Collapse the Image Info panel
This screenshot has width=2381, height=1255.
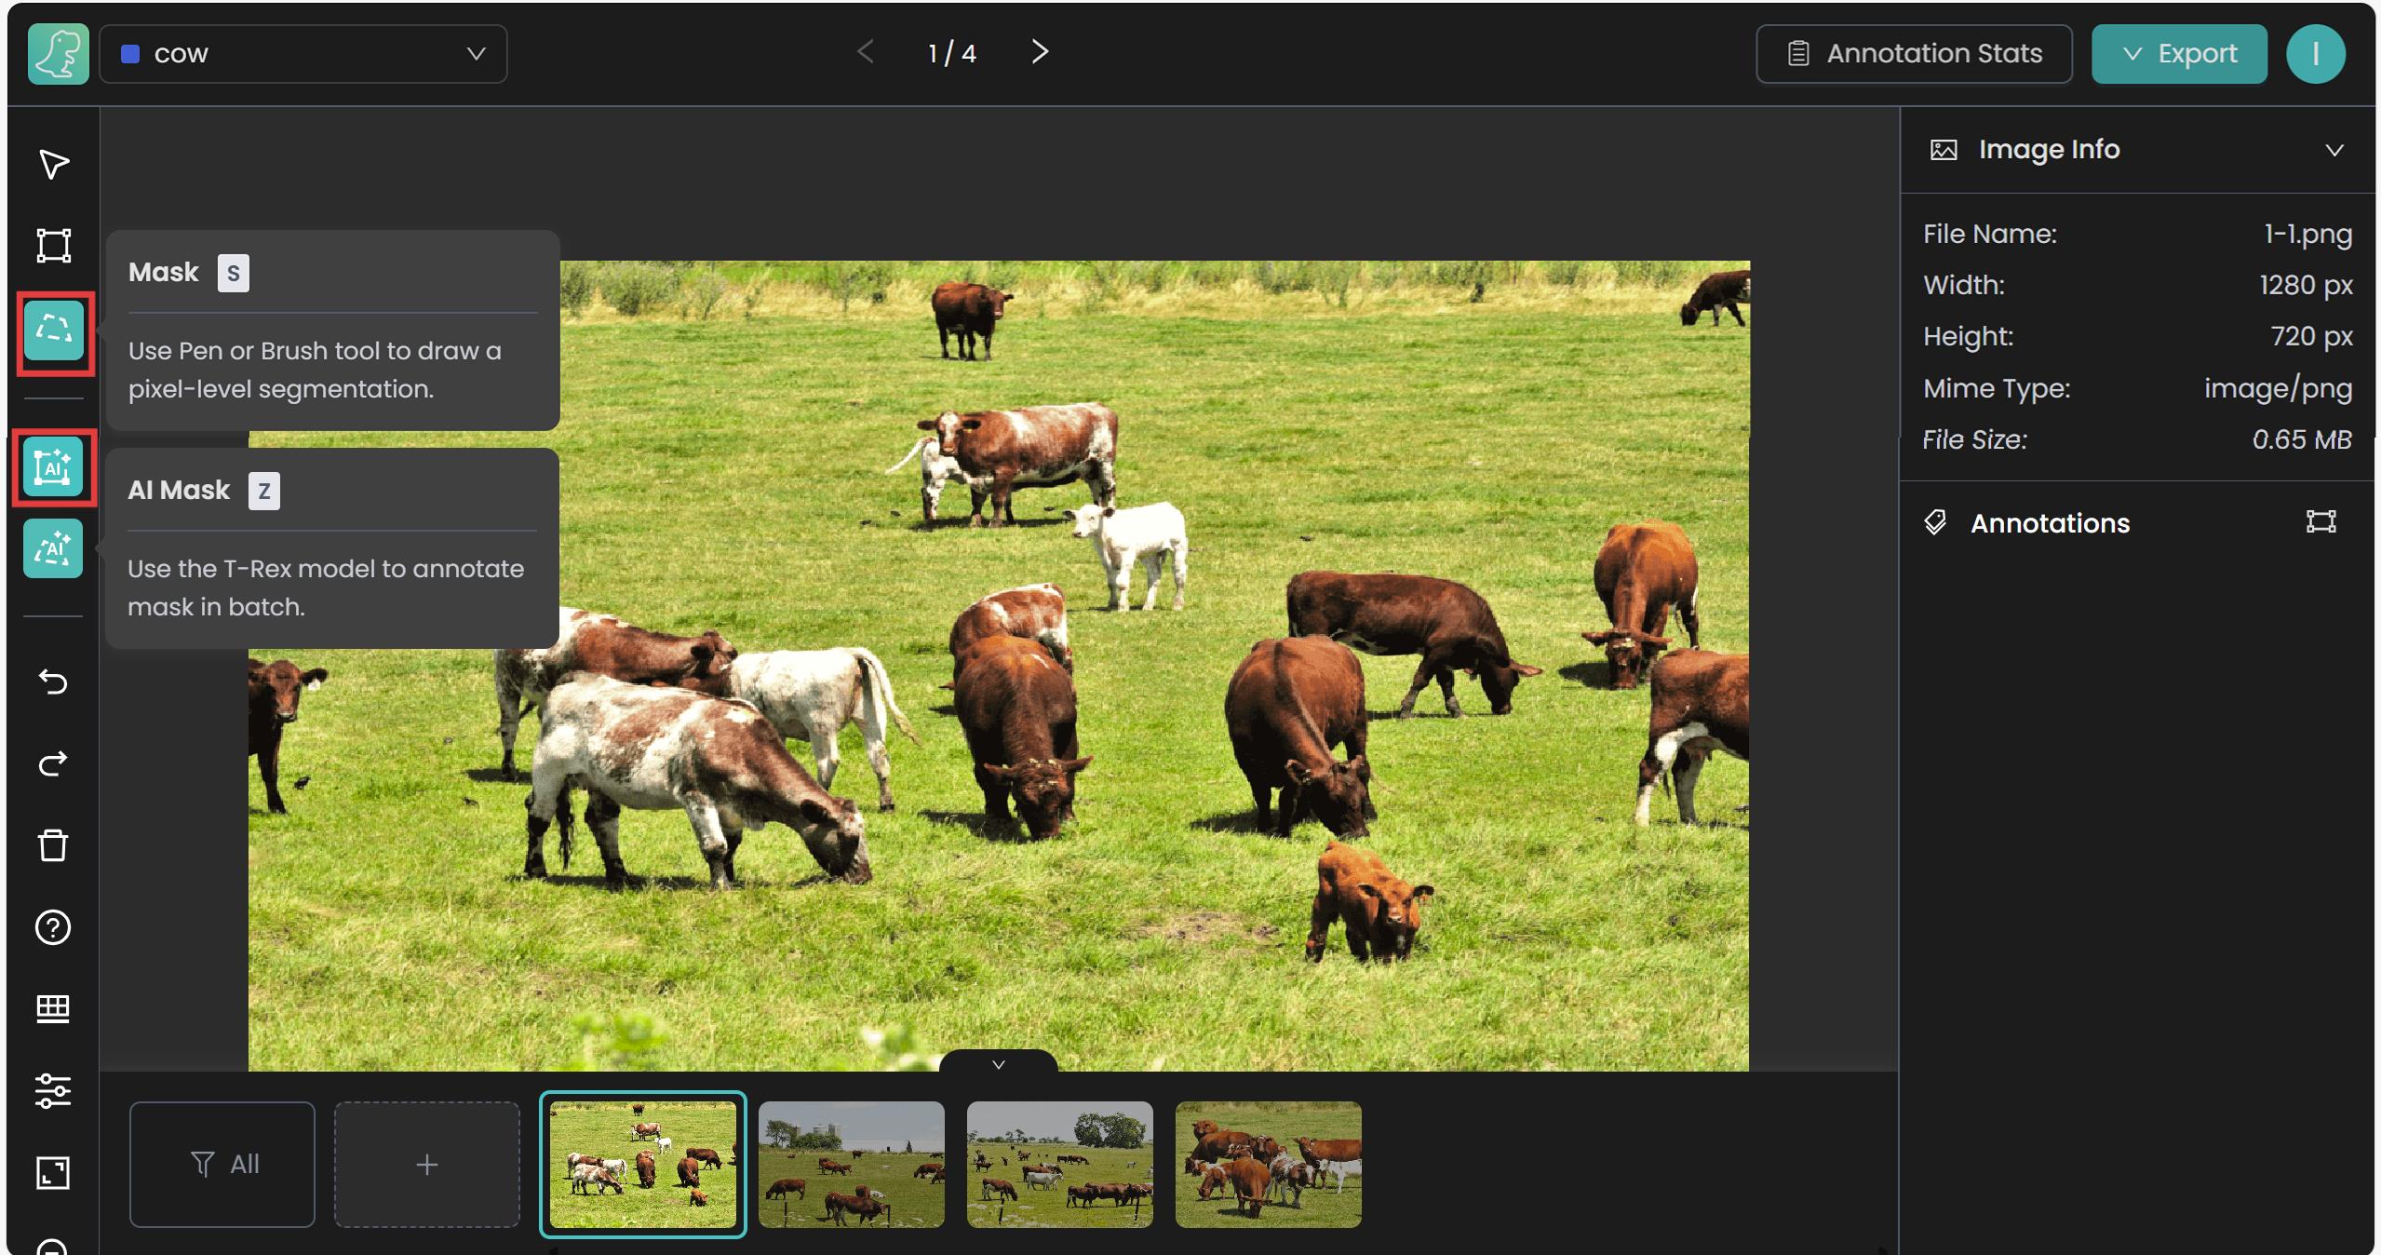(x=2334, y=150)
